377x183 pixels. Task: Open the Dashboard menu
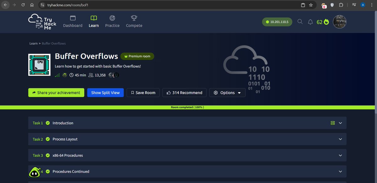[x=73, y=21]
